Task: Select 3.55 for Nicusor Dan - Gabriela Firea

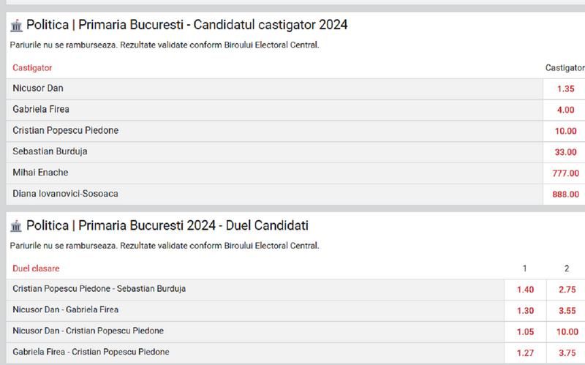Action: coord(565,310)
